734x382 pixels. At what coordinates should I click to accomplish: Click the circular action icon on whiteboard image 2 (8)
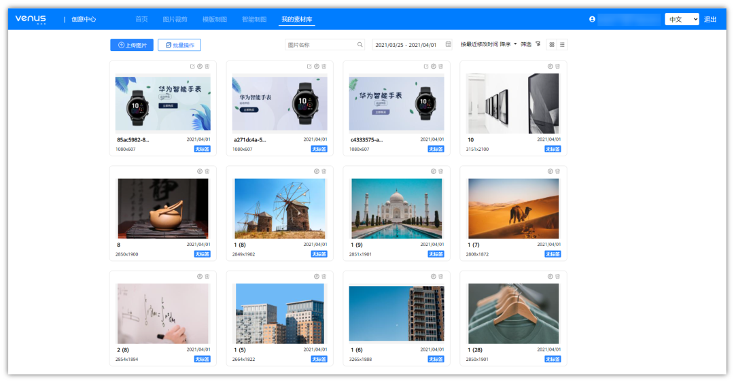tap(200, 277)
